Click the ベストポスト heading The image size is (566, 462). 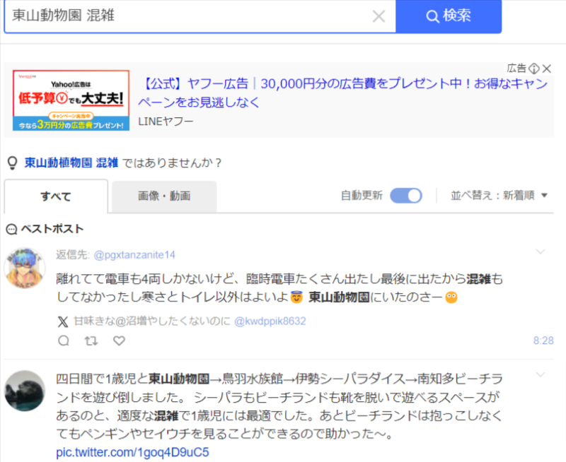[52, 229]
